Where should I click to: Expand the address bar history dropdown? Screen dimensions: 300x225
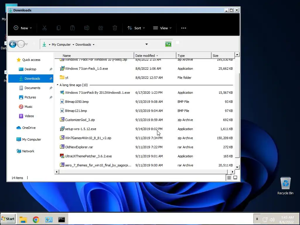tap(146, 44)
